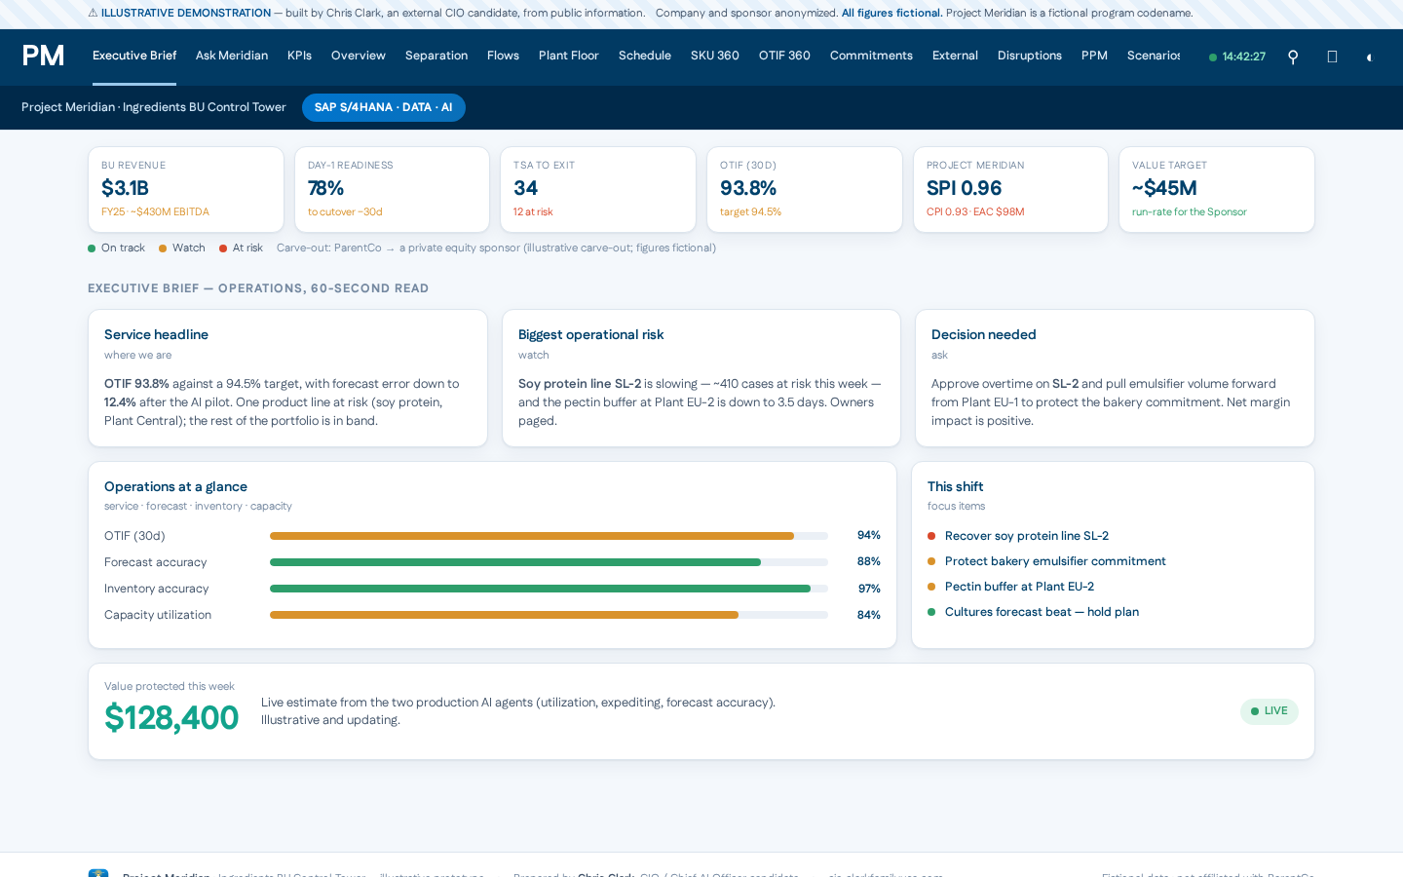Screen dimensions: 1403x877
Task: Open the Ask Meridian tab
Action: pyautogui.click(x=232, y=56)
